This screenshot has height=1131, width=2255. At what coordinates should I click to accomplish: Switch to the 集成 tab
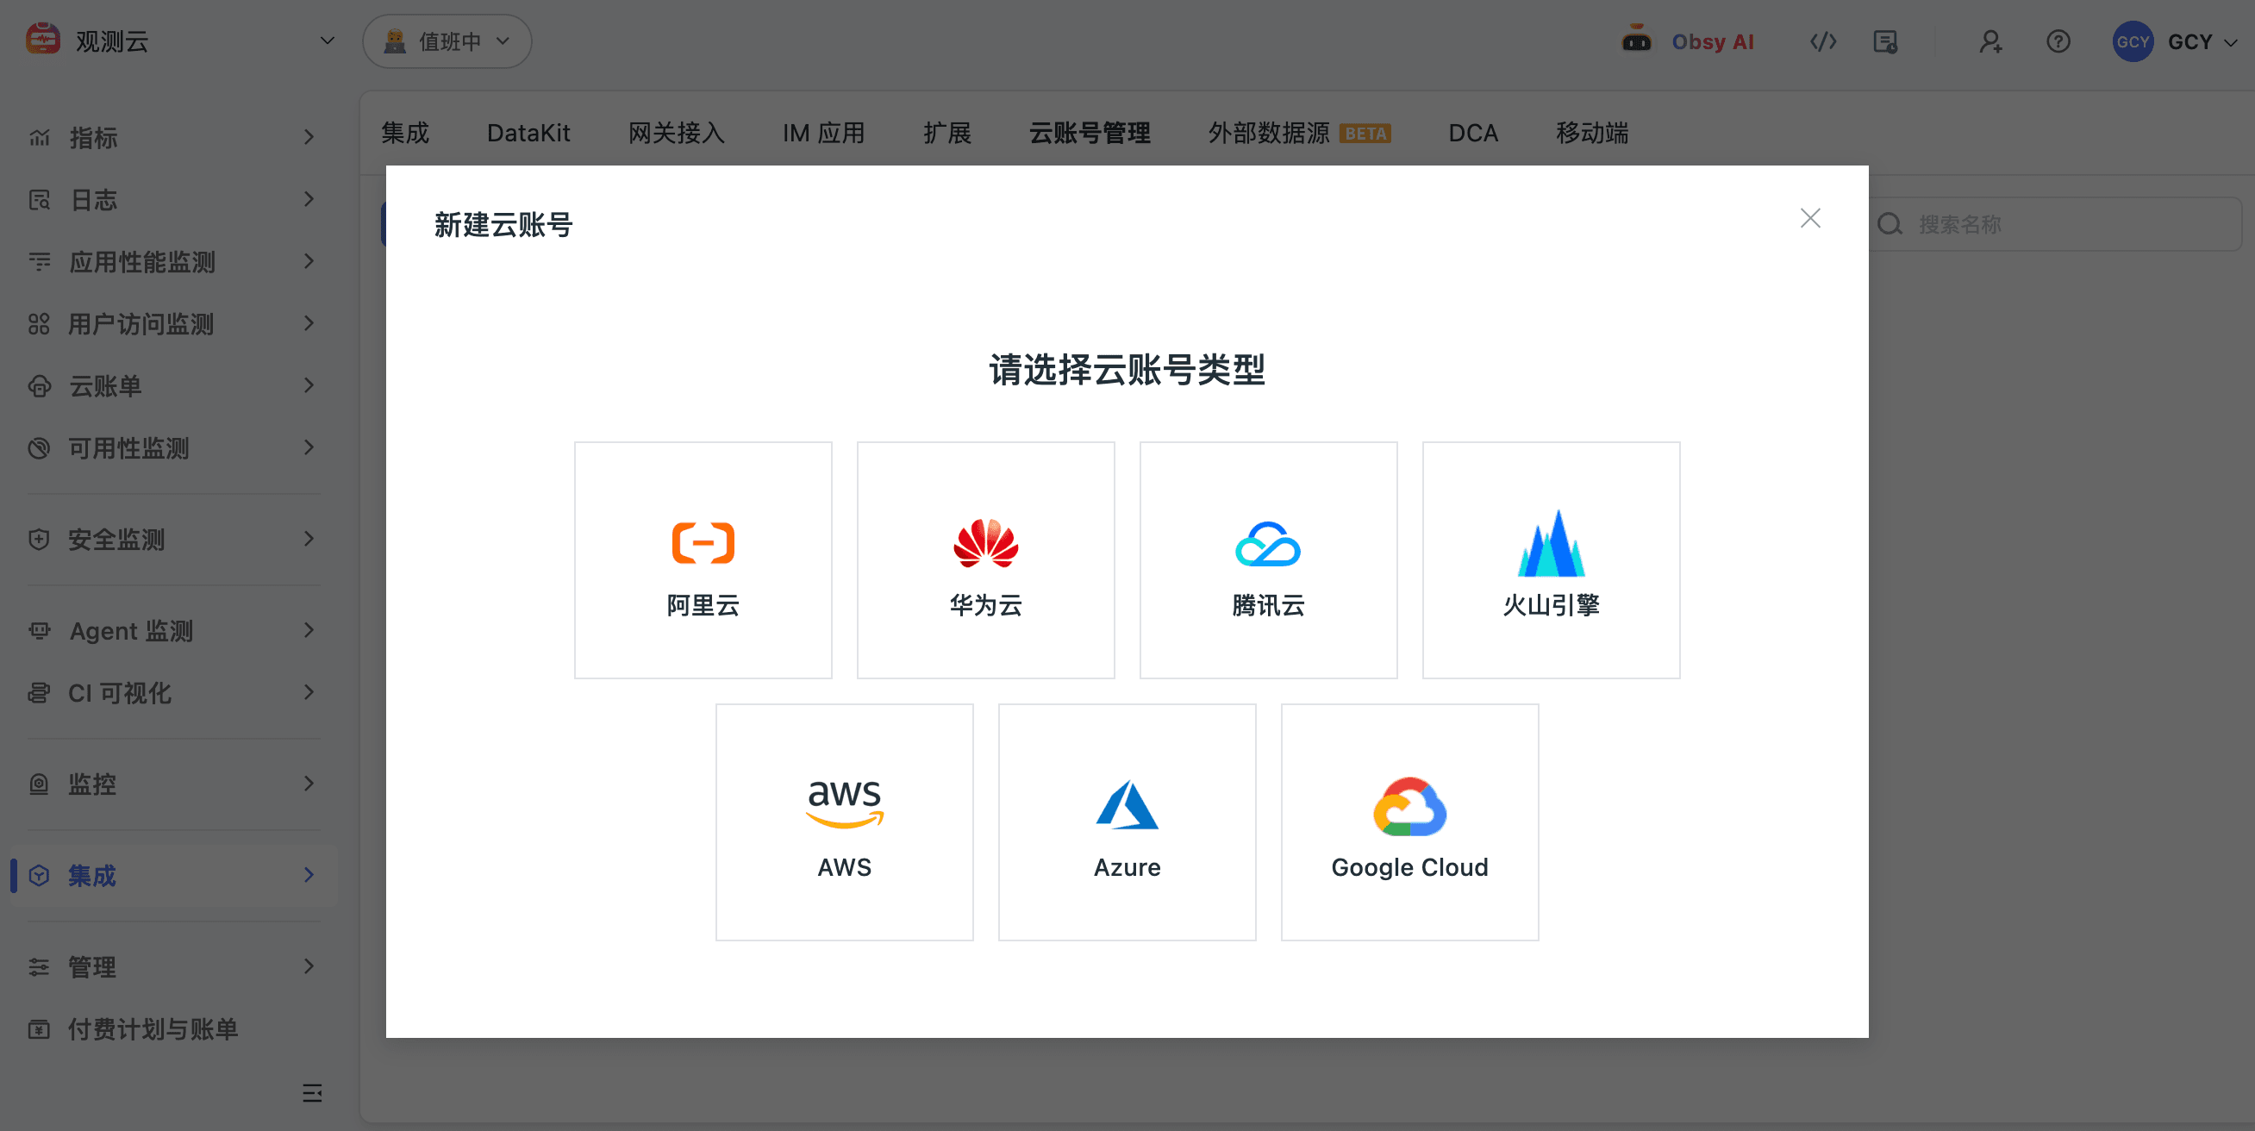coord(405,133)
